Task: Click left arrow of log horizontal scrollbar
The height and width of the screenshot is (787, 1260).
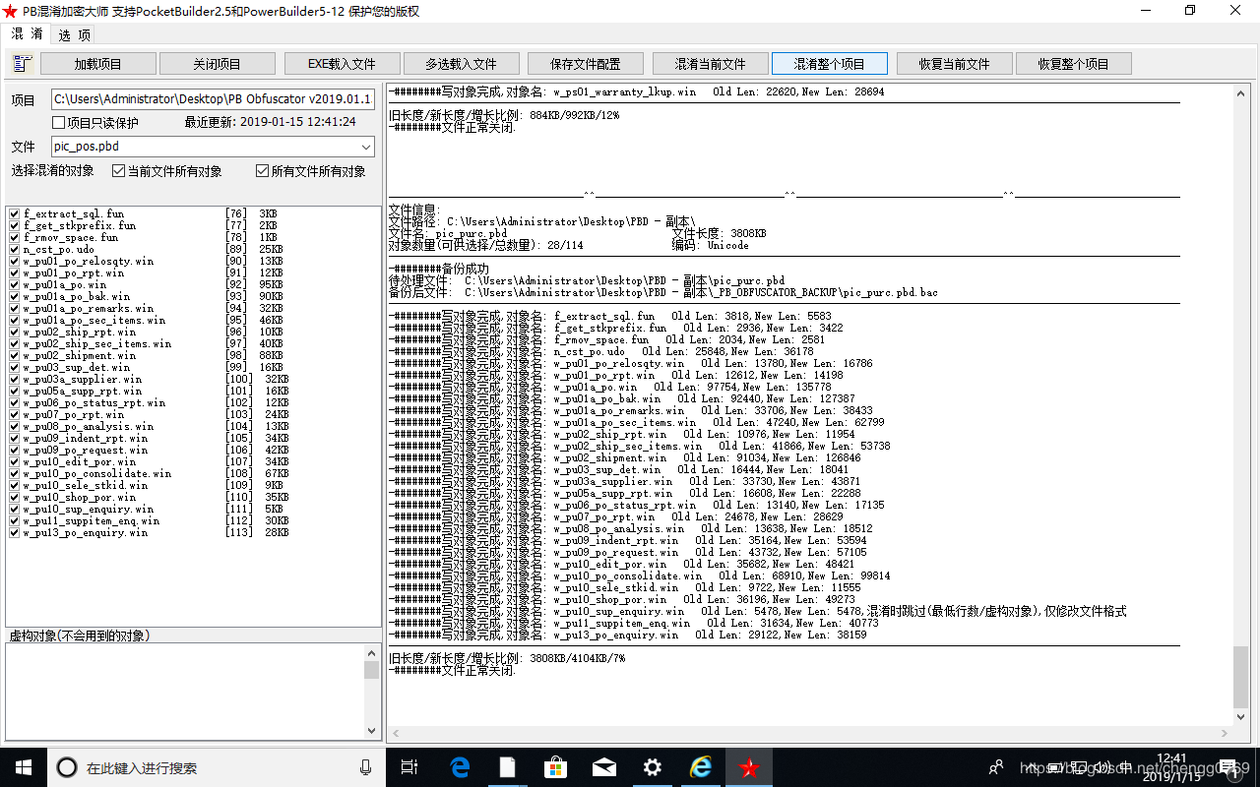Action: [396, 734]
